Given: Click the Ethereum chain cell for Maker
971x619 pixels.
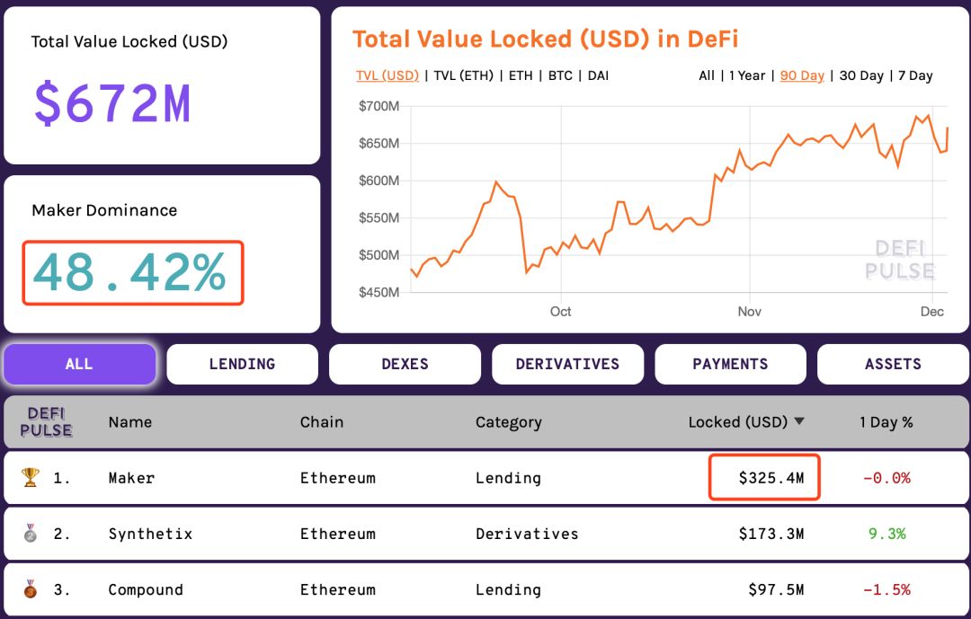Looking at the screenshot, I should (338, 478).
